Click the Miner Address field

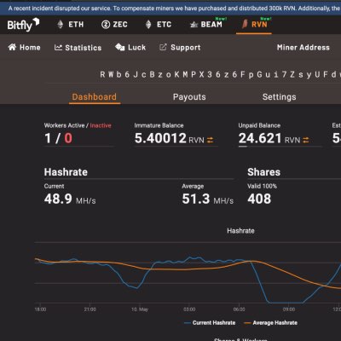pos(303,48)
